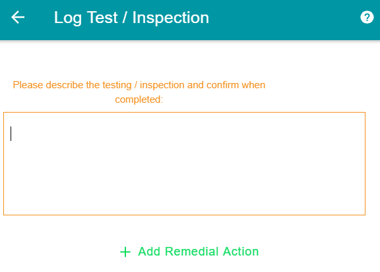Click the teal header bar
Screen dimensions: 380x272
point(190,20)
